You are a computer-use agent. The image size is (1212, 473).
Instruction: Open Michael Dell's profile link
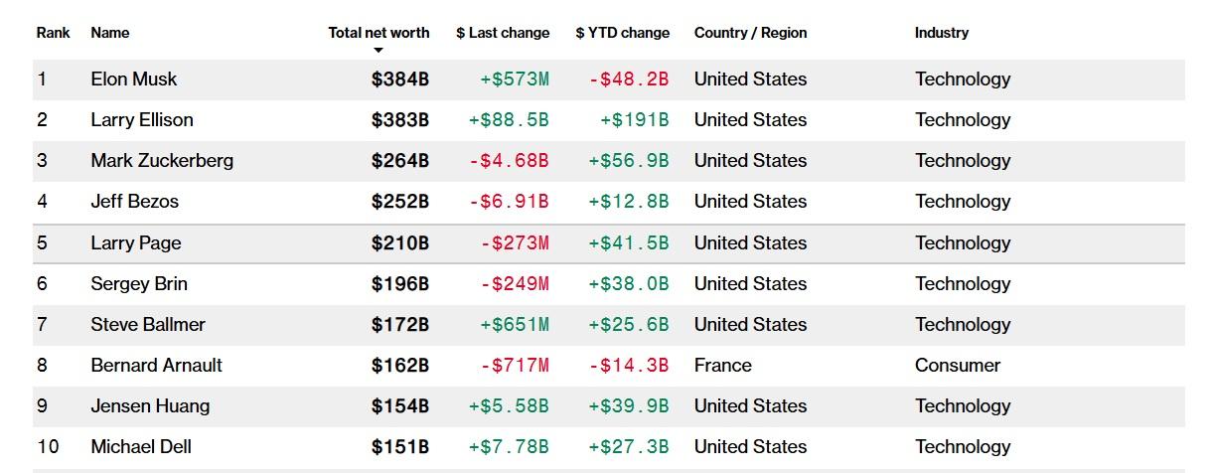(x=141, y=447)
